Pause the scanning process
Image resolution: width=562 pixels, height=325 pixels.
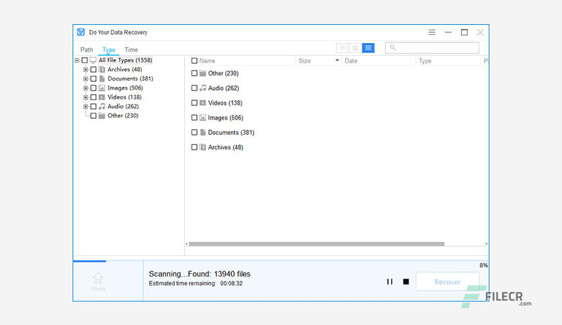click(x=390, y=282)
